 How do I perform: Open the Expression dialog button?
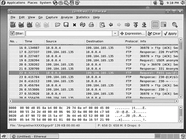coord(132,34)
